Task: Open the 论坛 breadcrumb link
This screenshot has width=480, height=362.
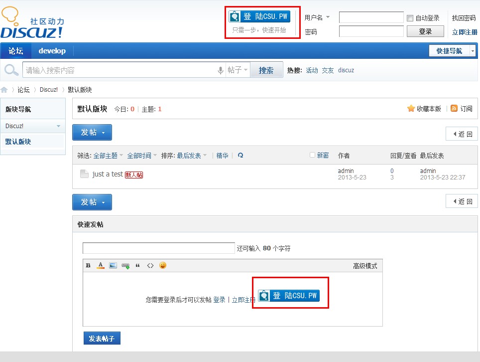Action: tap(23, 90)
